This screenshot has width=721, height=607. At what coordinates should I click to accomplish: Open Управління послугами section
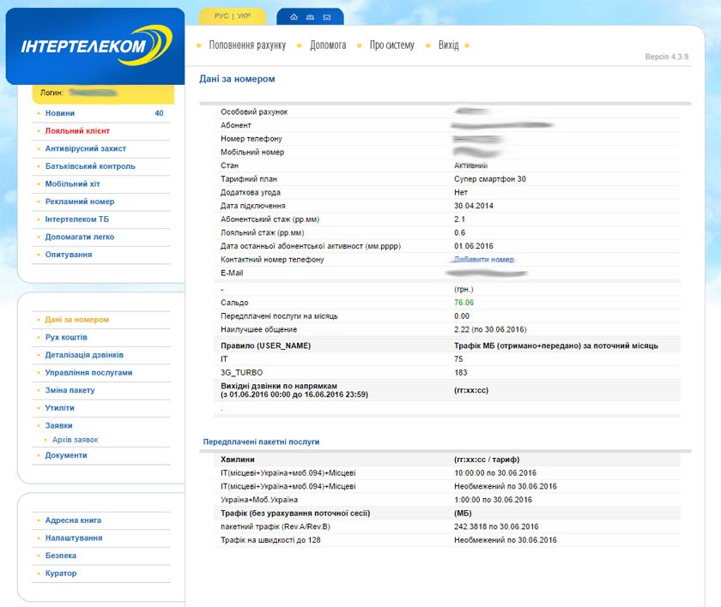pyautogui.click(x=88, y=372)
